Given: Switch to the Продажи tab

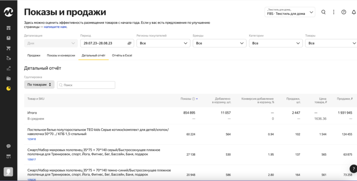Looking at the screenshot, I should tap(34, 55).
